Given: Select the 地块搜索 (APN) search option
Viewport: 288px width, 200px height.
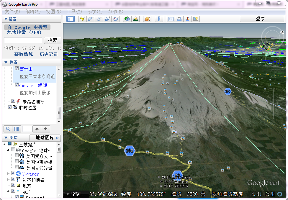Looking at the screenshot, I should click(x=24, y=32).
